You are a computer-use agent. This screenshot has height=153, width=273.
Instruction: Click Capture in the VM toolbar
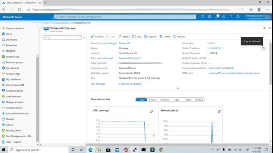click(150, 37)
